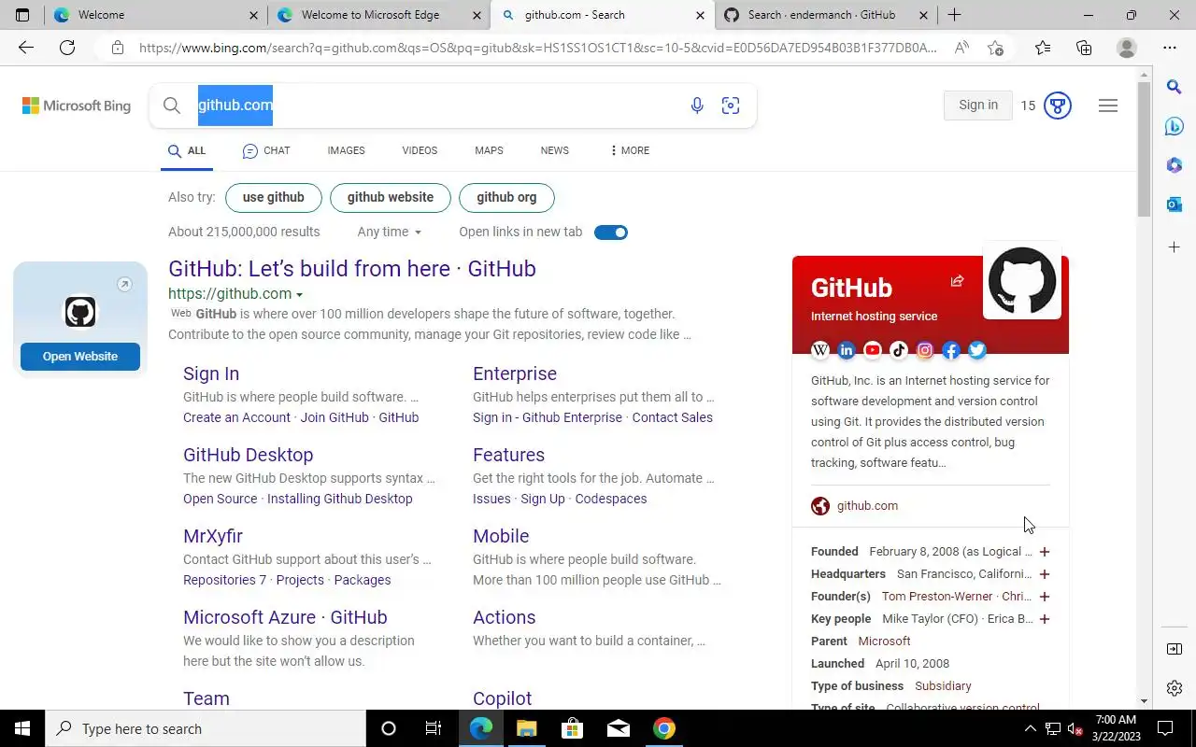Open the Read aloud icon in address bar
The height and width of the screenshot is (747, 1196).
[x=961, y=48]
